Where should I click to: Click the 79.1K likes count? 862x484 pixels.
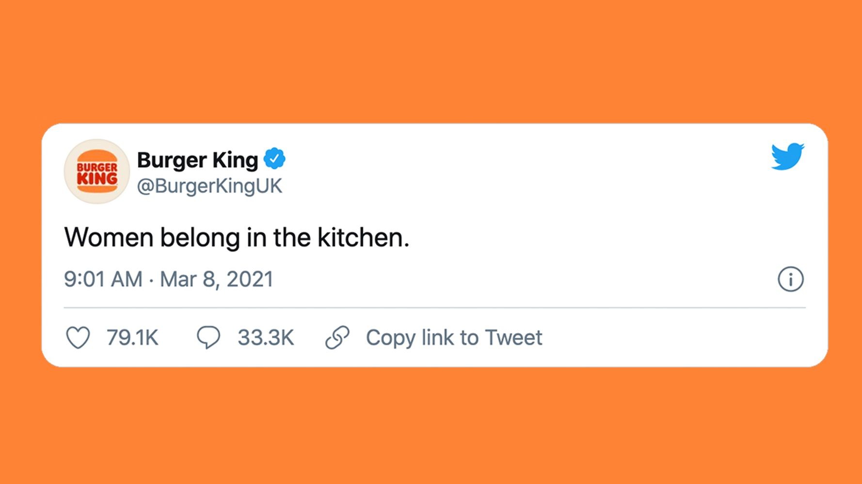coord(132,338)
